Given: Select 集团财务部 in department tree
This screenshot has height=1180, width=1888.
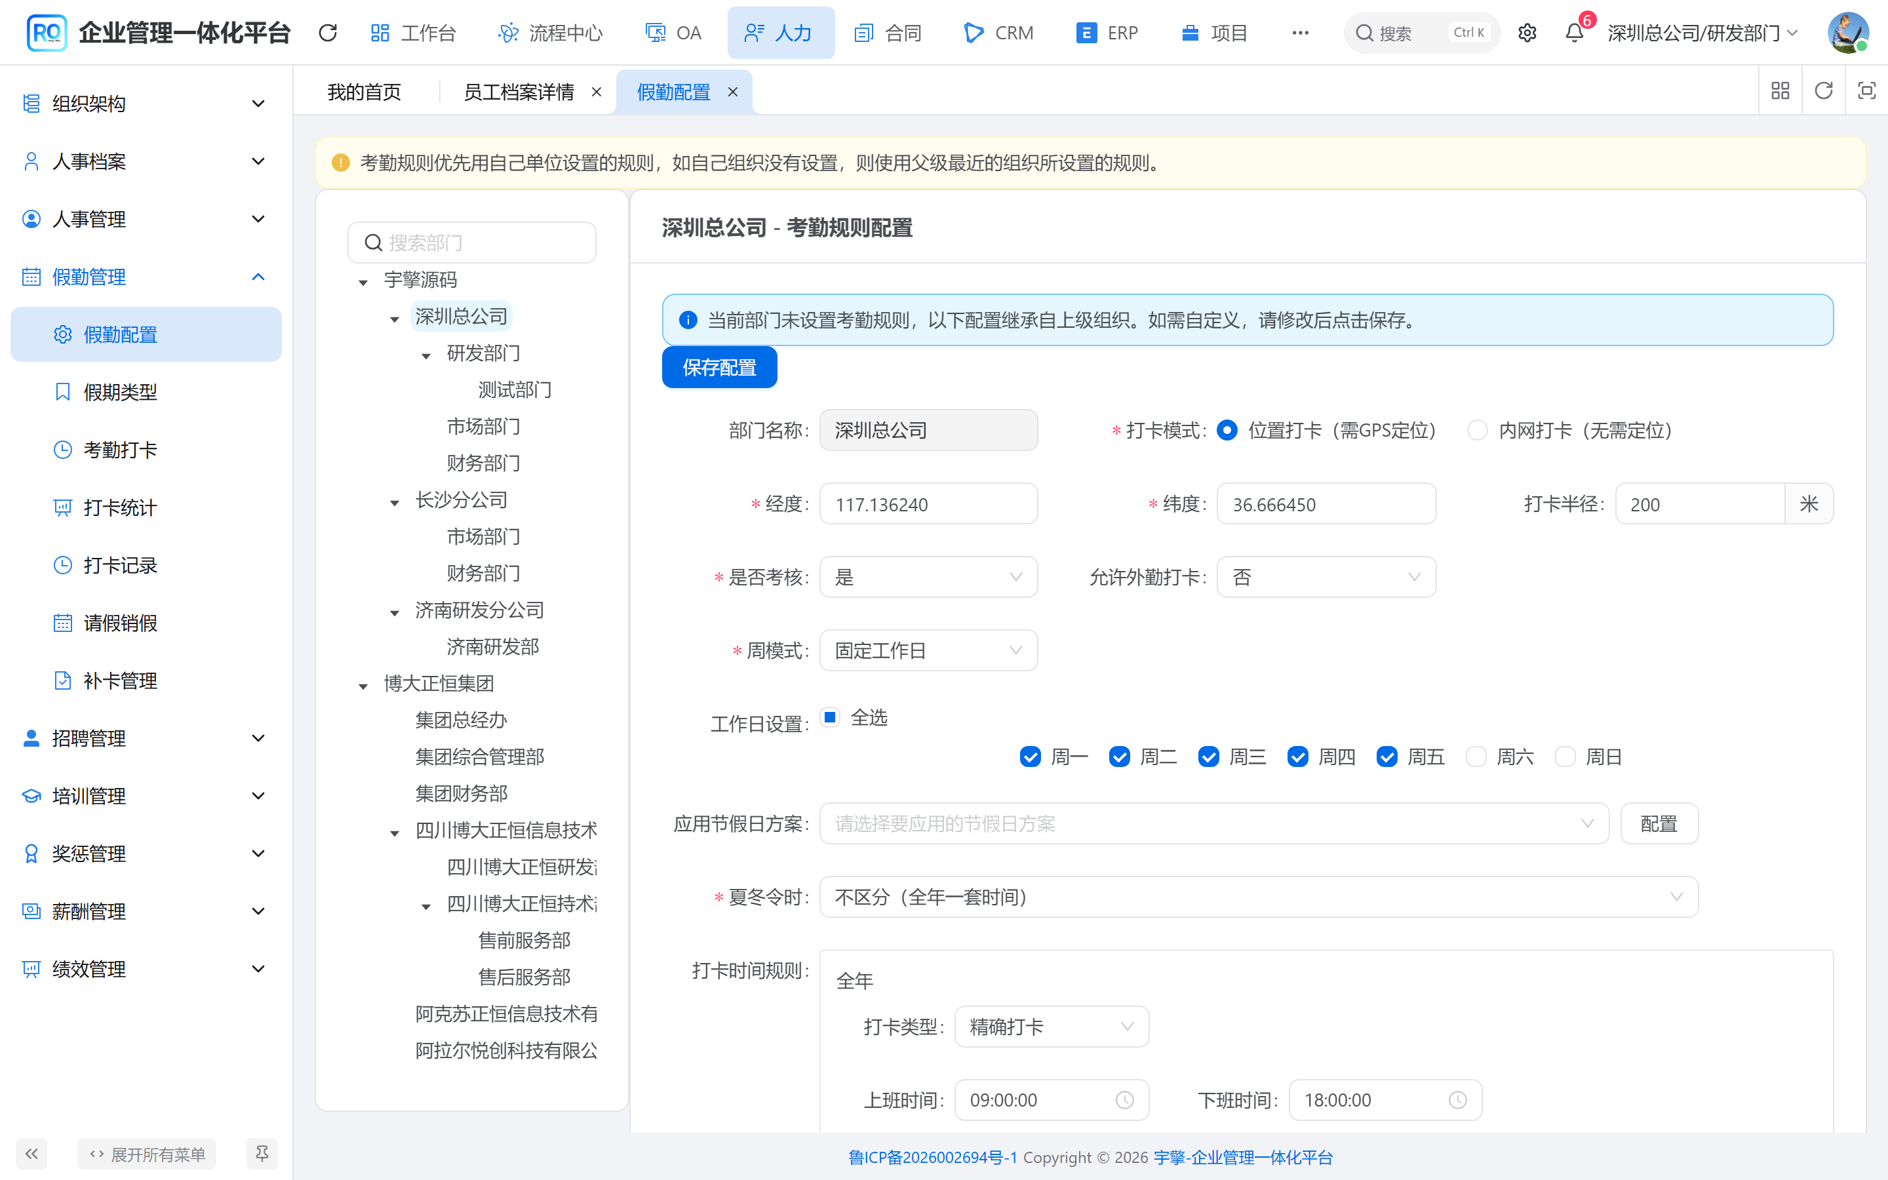Looking at the screenshot, I should (x=461, y=793).
